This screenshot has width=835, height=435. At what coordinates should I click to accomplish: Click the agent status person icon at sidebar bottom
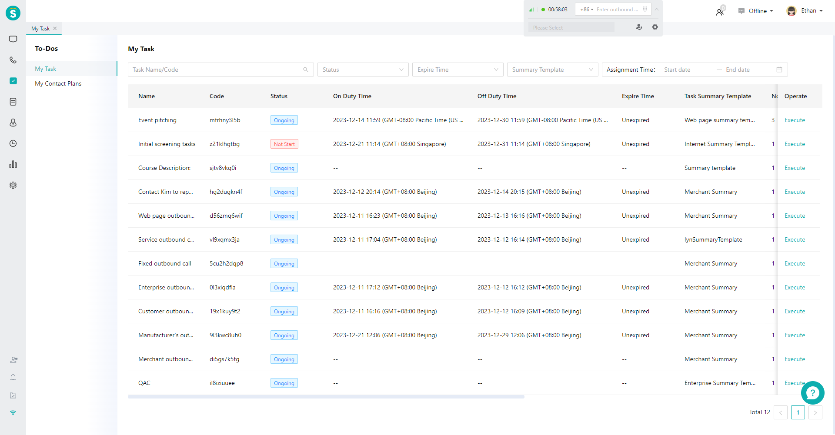pyautogui.click(x=13, y=360)
